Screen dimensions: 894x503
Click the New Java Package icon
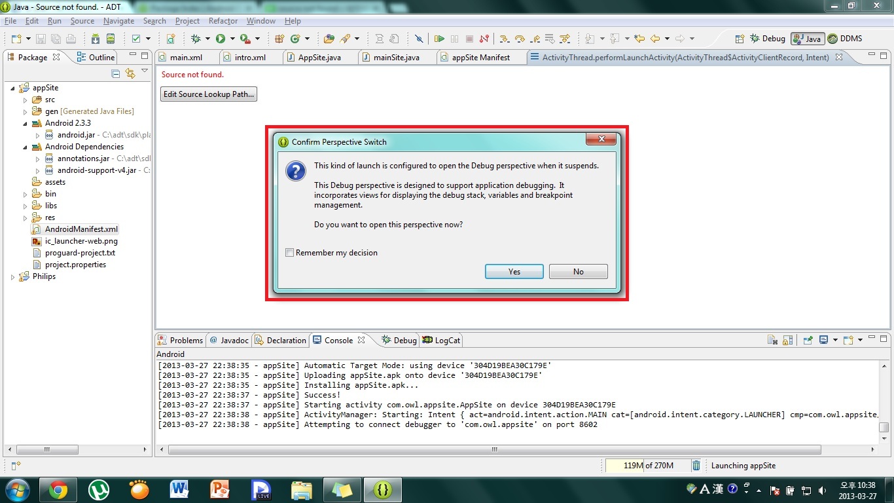tap(279, 39)
